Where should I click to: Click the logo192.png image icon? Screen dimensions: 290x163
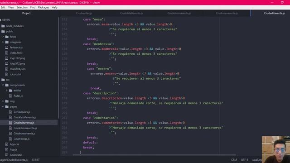[7, 58]
